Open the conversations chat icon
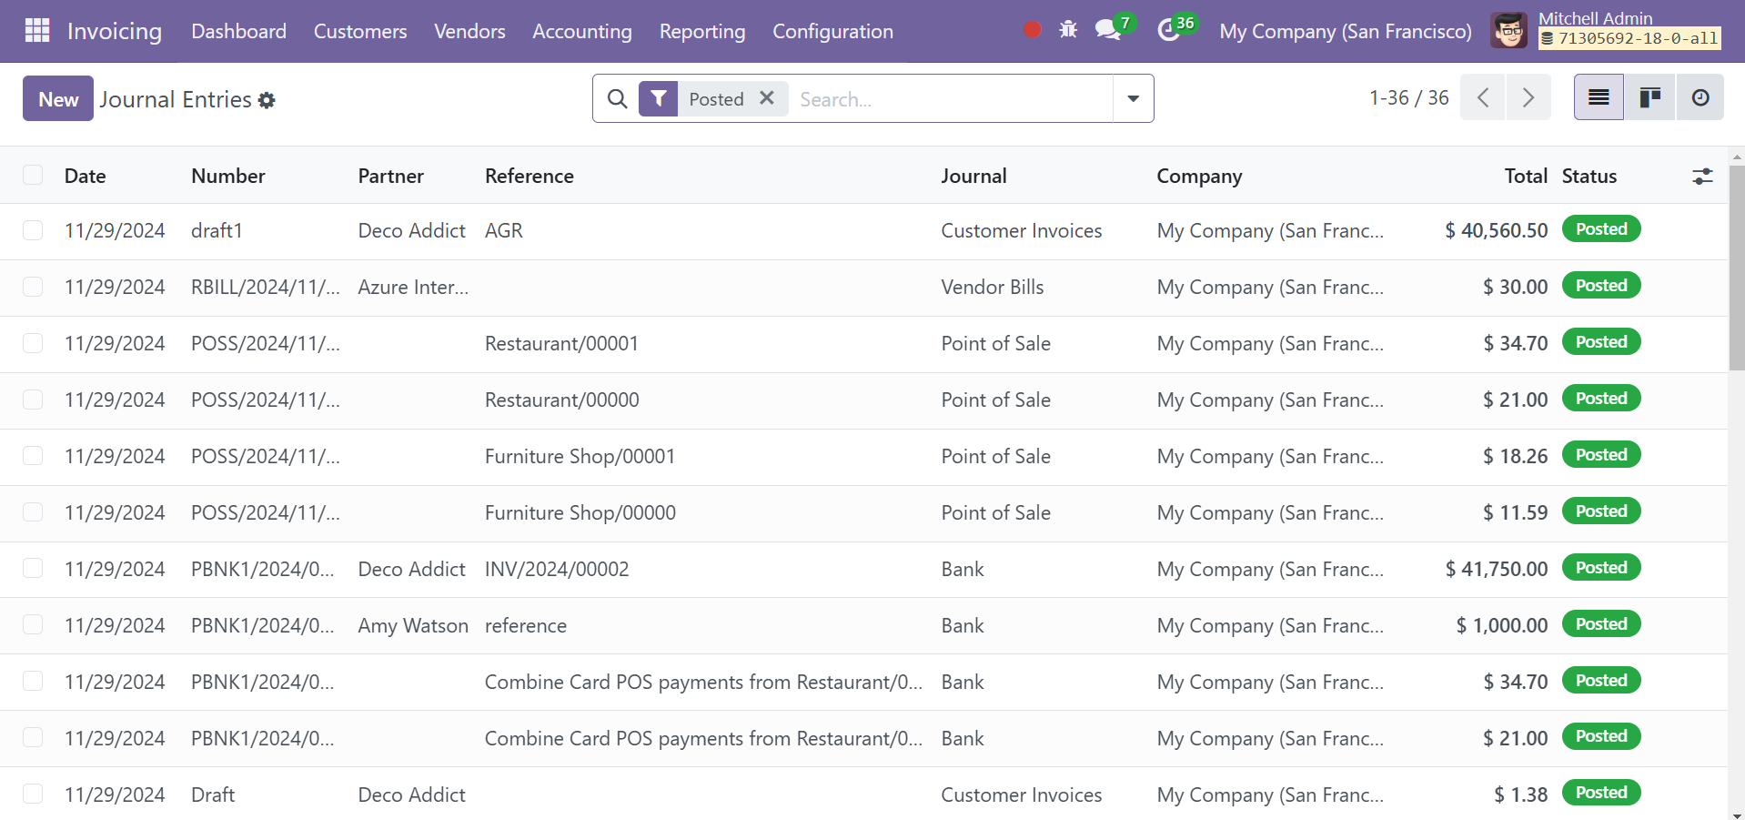The image size is (1745, 820). click(1107, 30)
